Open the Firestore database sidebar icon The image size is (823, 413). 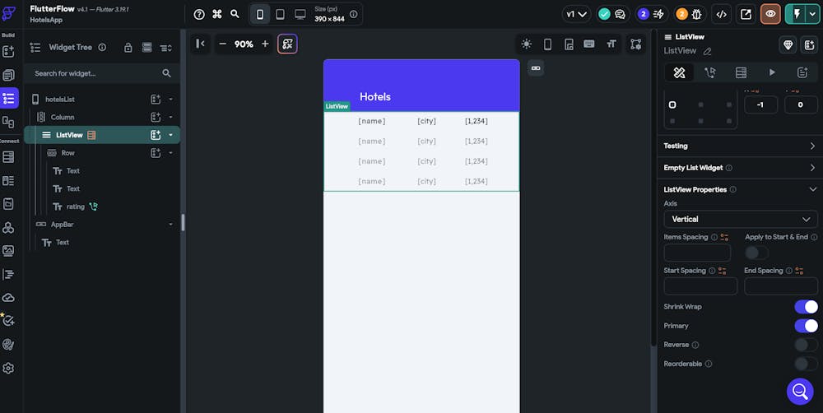tap(8, 157)
